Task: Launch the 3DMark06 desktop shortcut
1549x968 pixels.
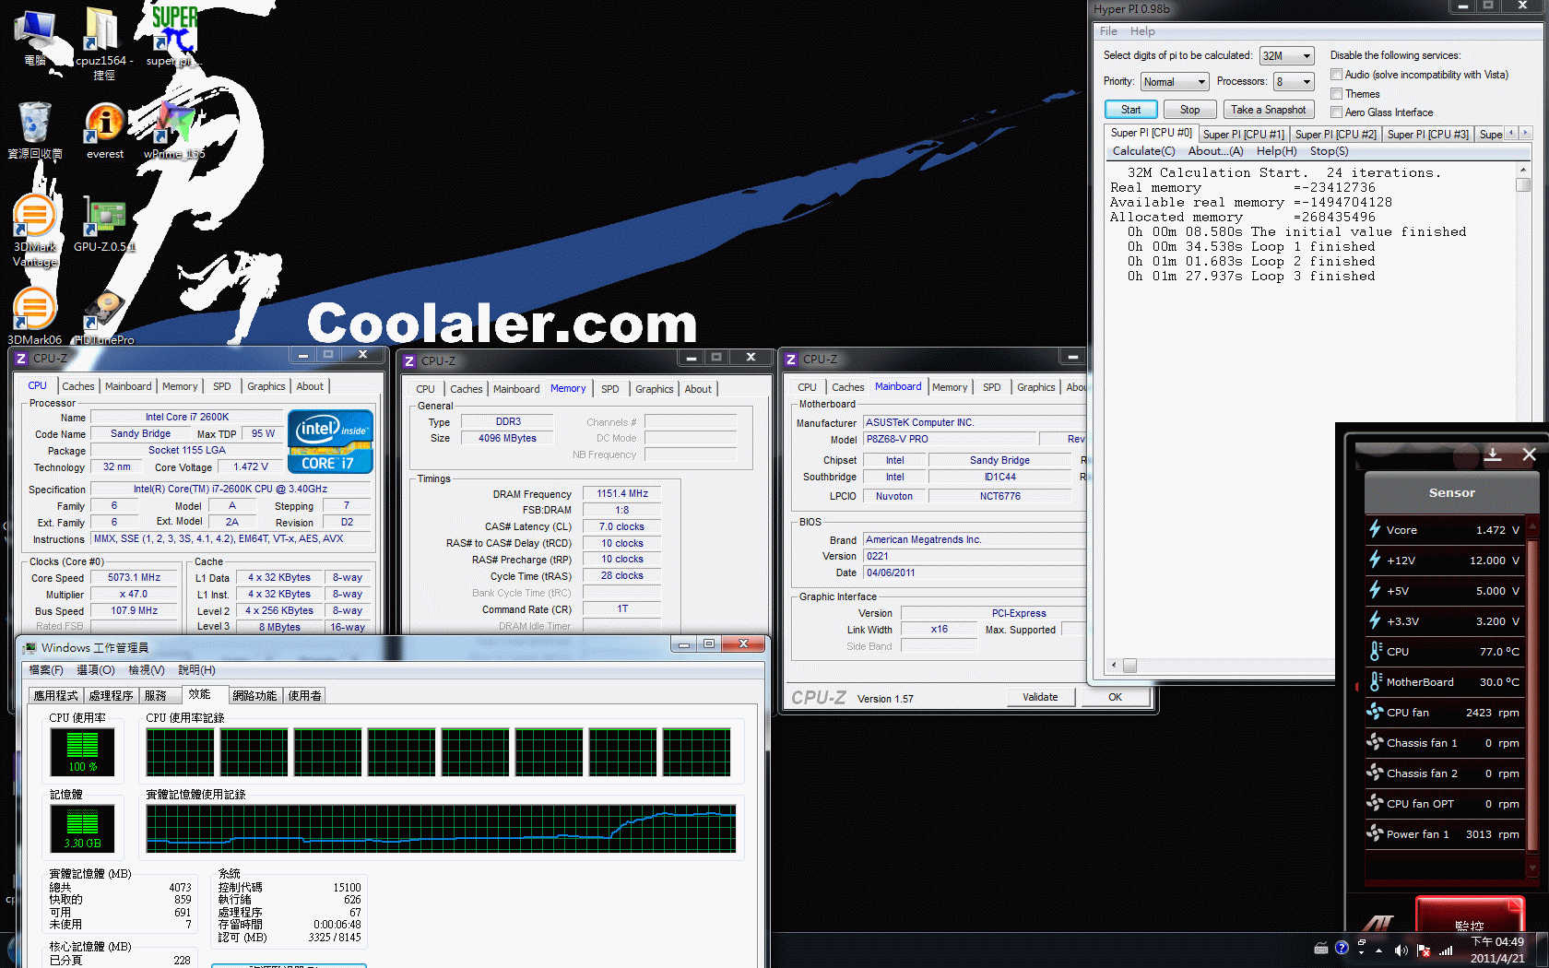Action: pos(35,316)
